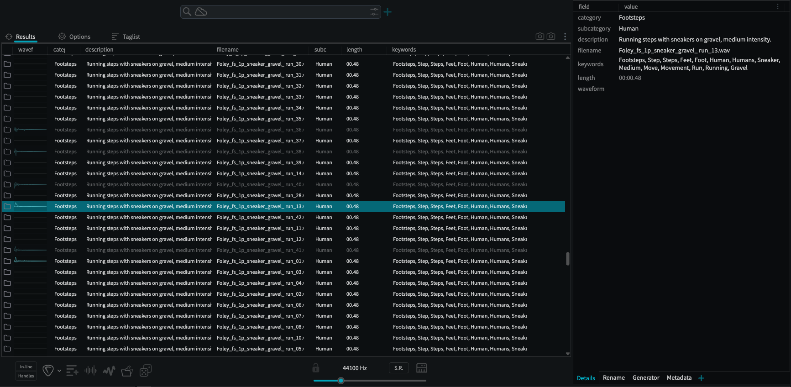Click folder icon for run_40 row
This screenshot has height=387, width=791.
7,184
